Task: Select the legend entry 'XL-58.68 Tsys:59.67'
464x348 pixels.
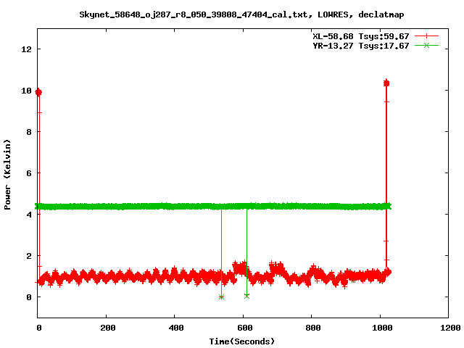Action: 361,36
